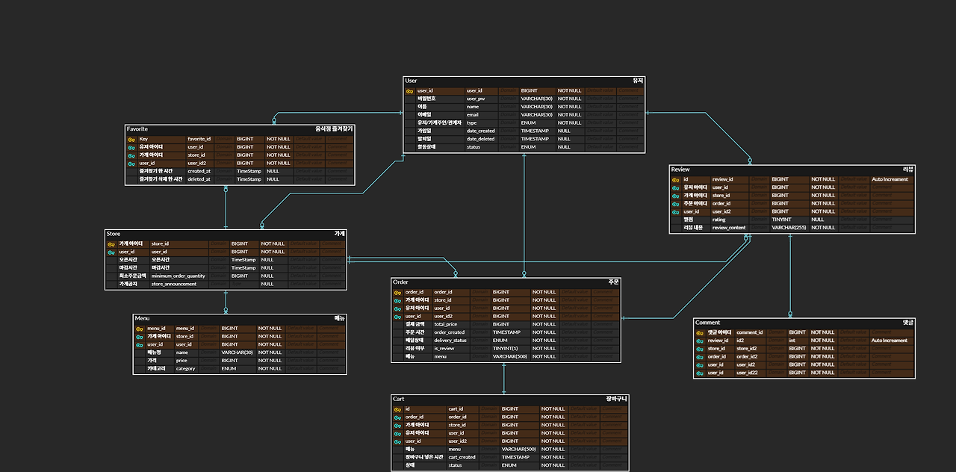This screenshot has width=956, height=472.
Task: Click the foreign key icon of order_id in Cart table
Action: (397, 417)
